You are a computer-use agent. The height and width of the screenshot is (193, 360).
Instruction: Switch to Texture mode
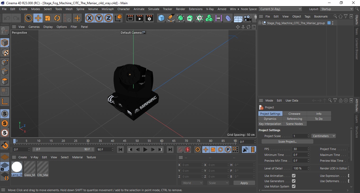coord(5,52)
